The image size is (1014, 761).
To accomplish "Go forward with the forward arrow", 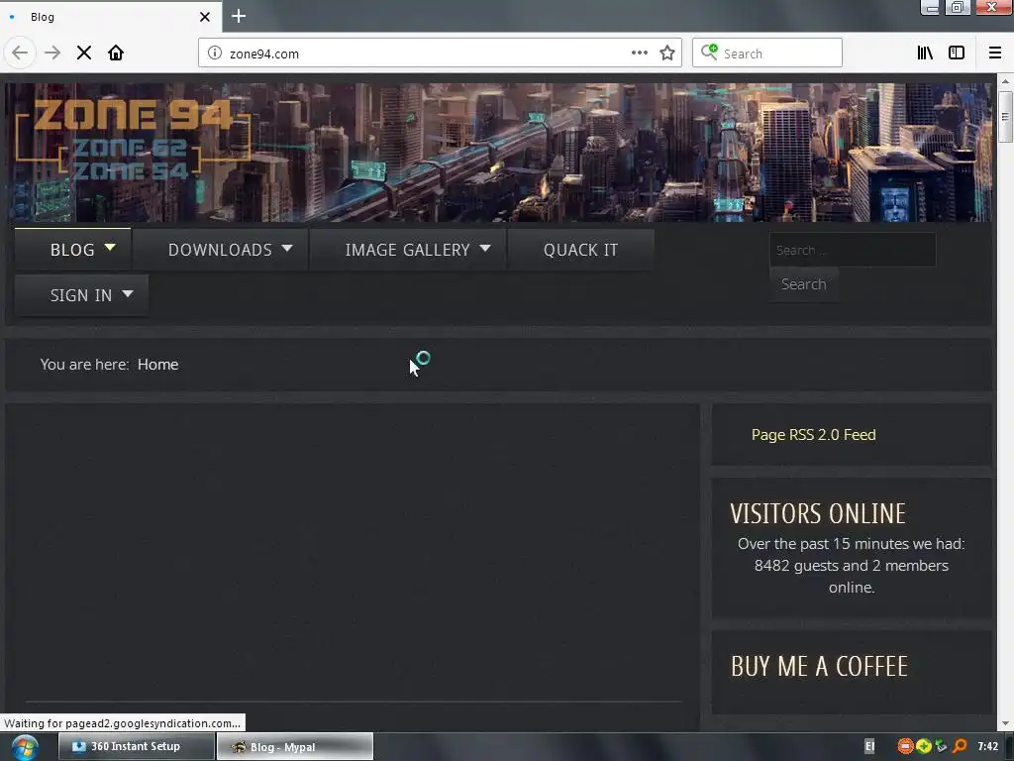I will click(52, 53).
